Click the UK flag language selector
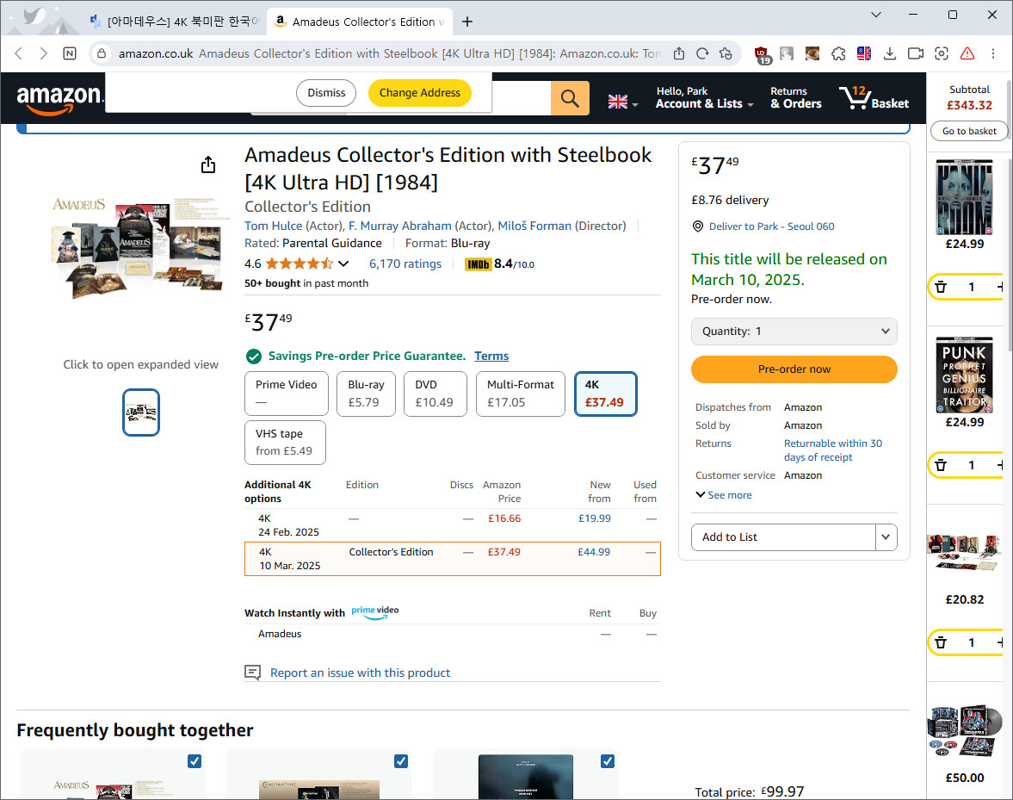 (623, 102)
